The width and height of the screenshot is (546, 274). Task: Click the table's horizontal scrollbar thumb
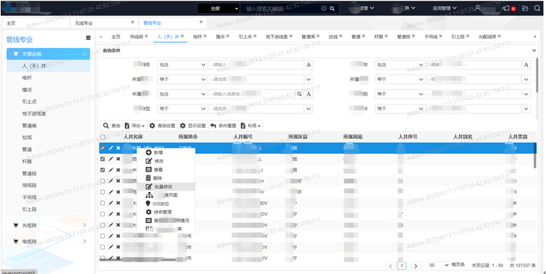(x=139, y=260)
